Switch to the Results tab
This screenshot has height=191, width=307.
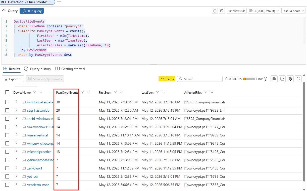point(12,69)
